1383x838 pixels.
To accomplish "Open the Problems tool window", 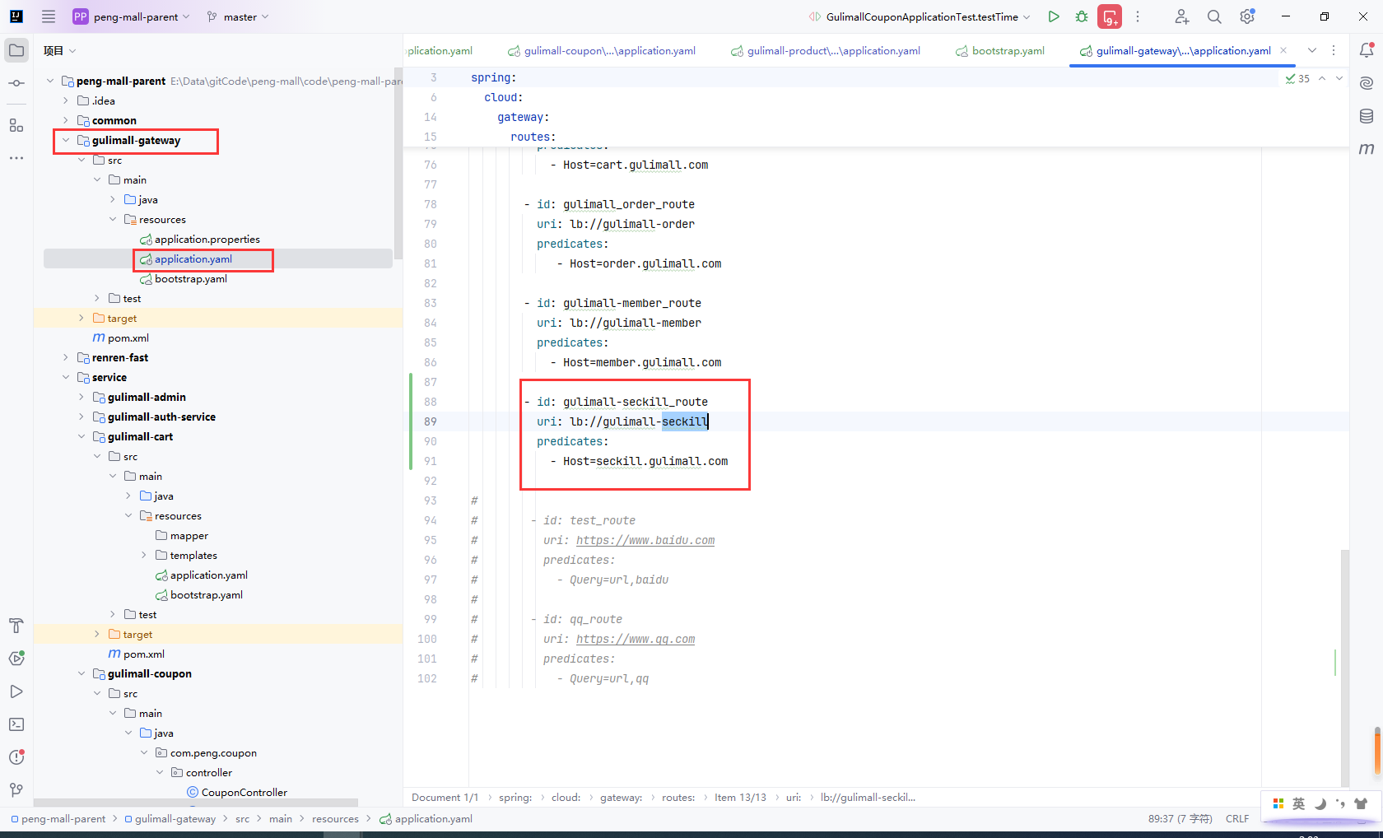I will 16,757.
